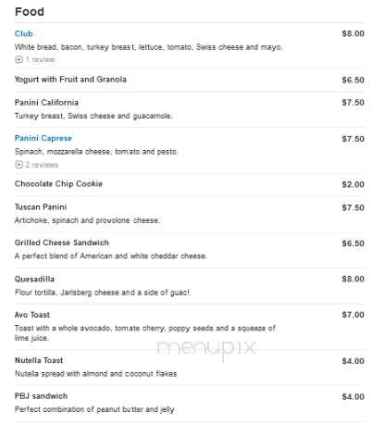Select the Grilled Cheese Sandwich title

pos(62,243)
